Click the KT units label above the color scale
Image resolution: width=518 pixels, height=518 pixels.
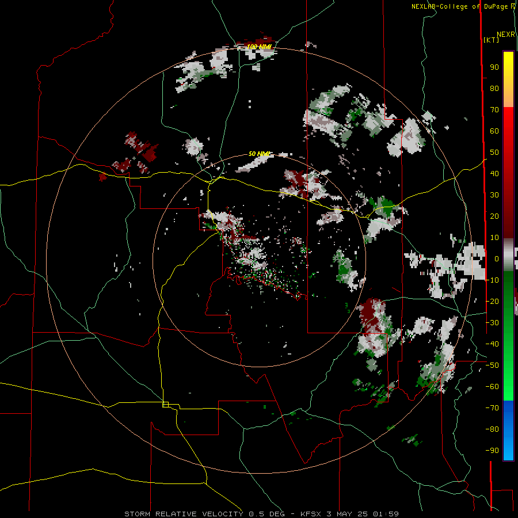491,40
